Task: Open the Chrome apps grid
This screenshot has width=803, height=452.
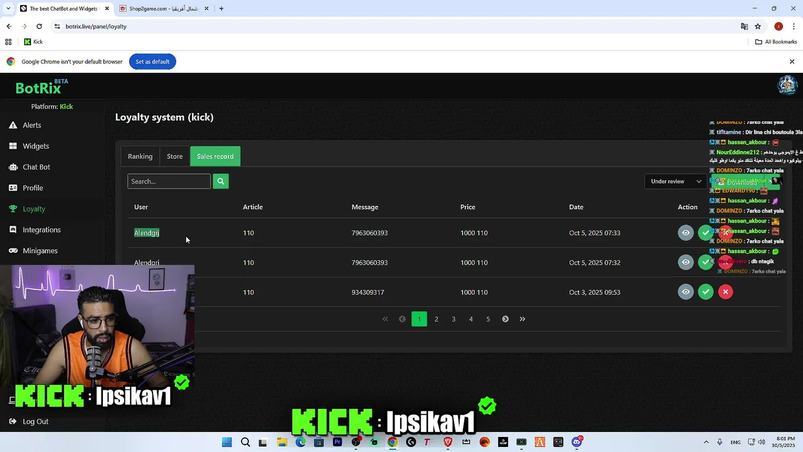Action: click(8, 42)
